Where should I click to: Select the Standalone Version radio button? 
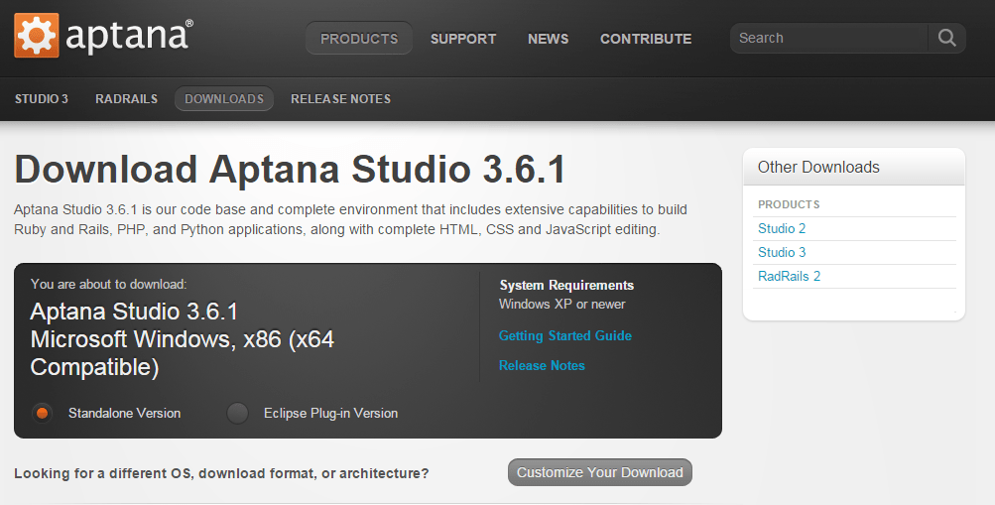click(42, 413)
